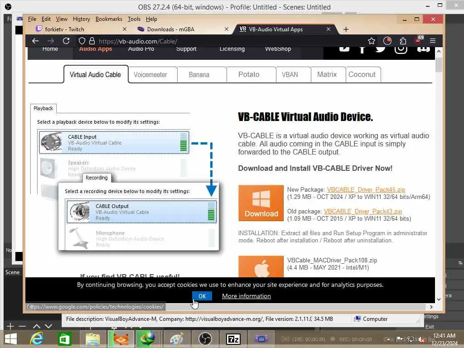Screen dimensions: 464x348
Task: Move scene down in OBS
Action: click(48, 326)
